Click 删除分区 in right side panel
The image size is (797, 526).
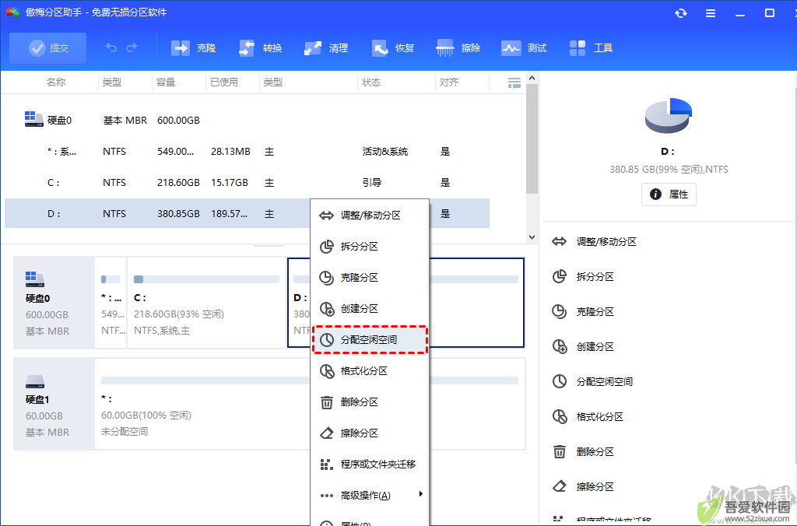pos(583,452)
